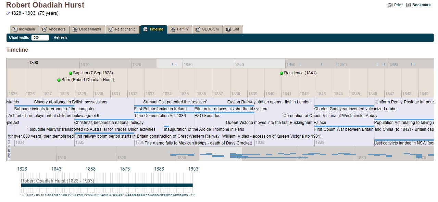Click the Family tab icon
This screenshot has height=202, width=438.
(173, 29)
